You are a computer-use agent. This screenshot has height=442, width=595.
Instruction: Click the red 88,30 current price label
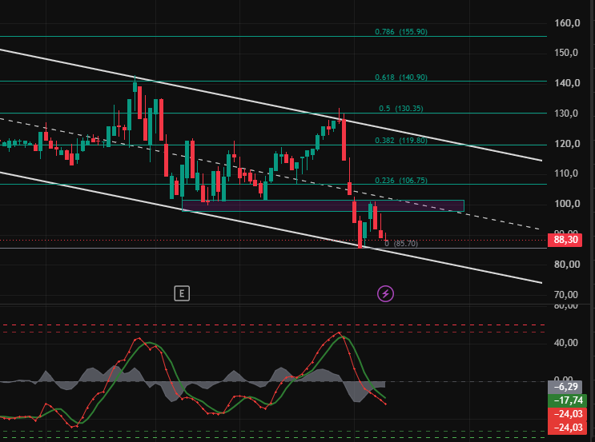coord(565,240)
